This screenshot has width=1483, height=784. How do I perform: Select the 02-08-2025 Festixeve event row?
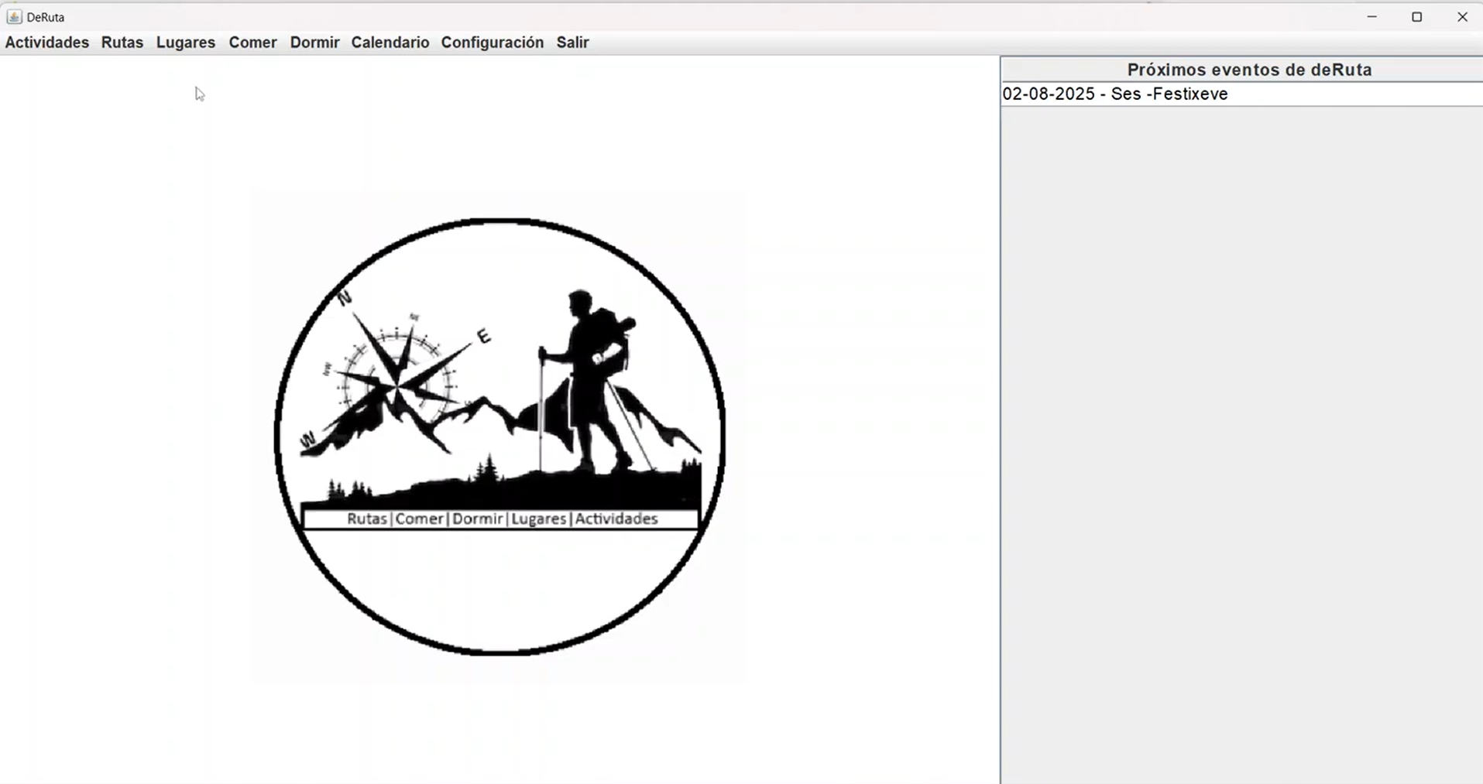[x=1115, y=94]
